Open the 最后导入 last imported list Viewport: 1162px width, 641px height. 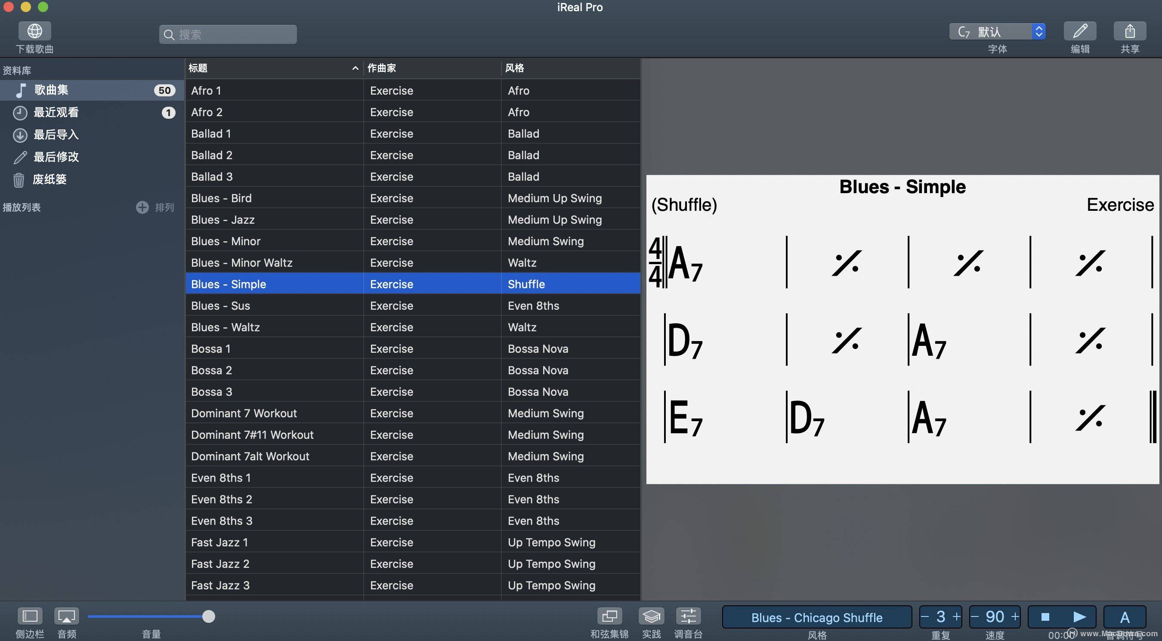[x=92, y=135]
